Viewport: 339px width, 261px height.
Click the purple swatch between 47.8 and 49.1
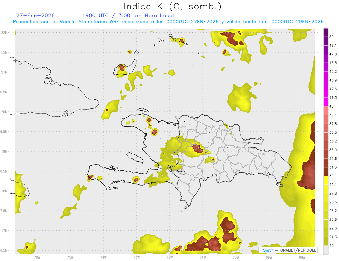pyautogui.click(x=326, y=50)
